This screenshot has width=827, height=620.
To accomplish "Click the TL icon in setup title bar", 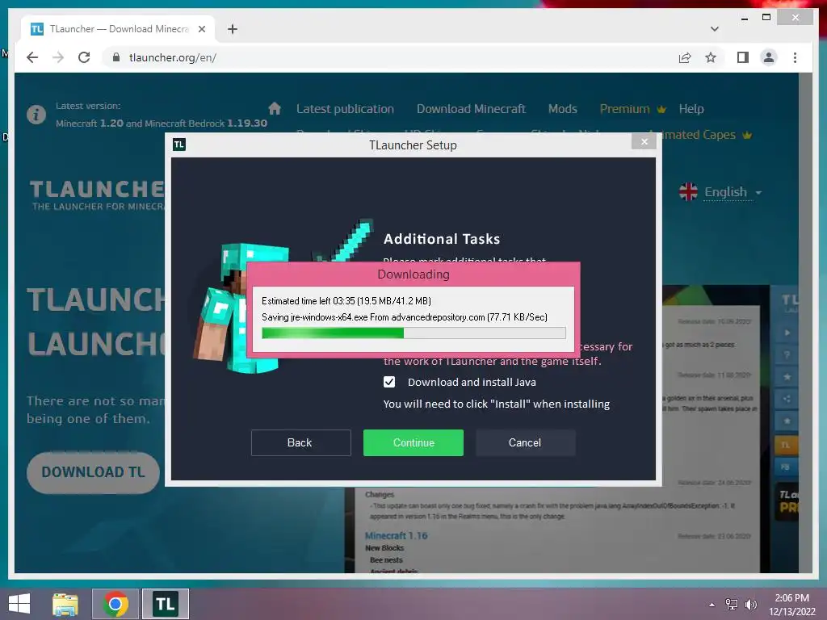I will coord(179,145).
